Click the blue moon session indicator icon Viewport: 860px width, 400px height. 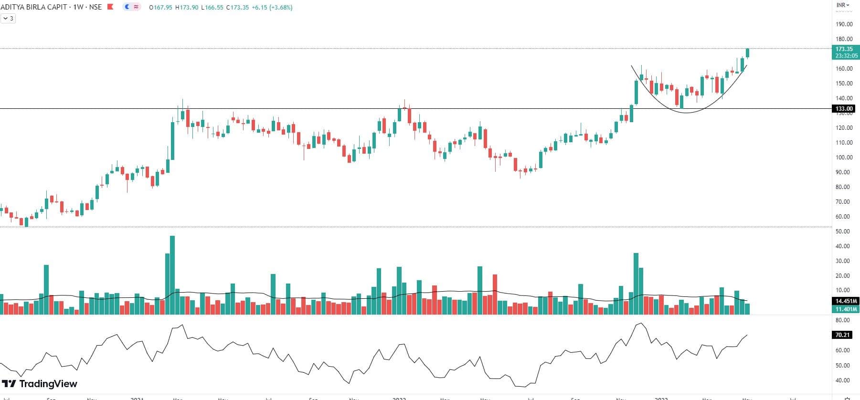point(127,7)
